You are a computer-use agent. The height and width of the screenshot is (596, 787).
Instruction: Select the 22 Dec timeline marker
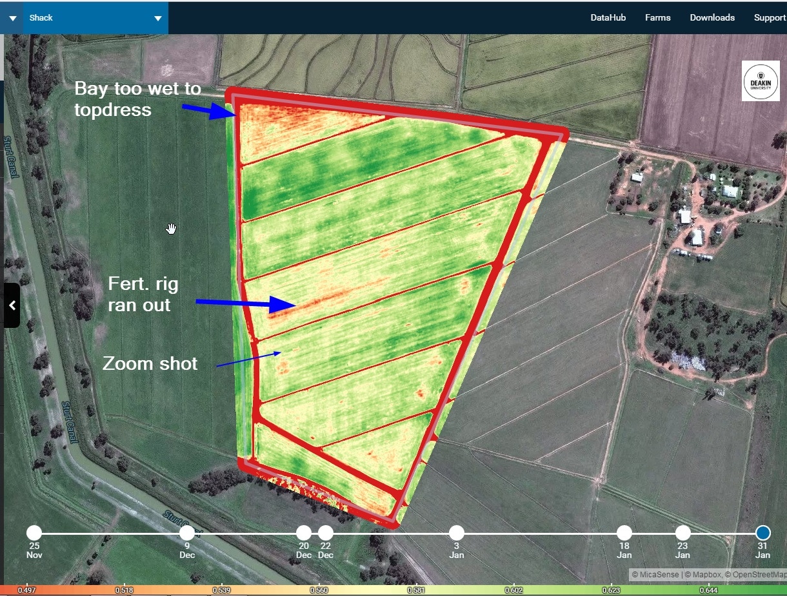coord(326,533)
